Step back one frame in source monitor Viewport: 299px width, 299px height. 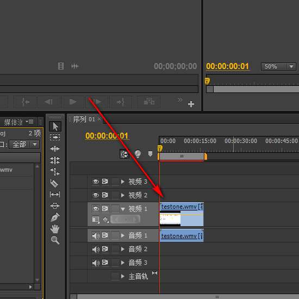tap(49, 102)
